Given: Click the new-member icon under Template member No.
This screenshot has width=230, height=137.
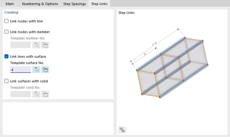Looking at the screenshot, I should (45, 45).
